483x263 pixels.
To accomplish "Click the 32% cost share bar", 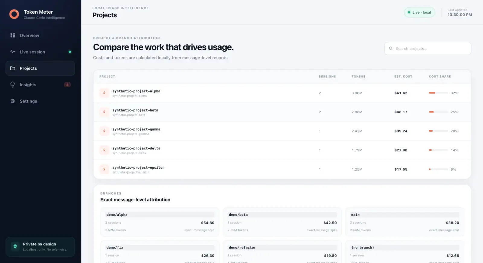I will [438, 93].
